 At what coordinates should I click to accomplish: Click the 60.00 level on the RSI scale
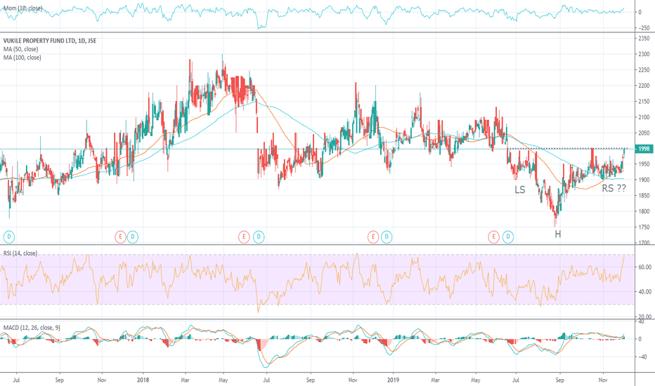pos(644,267)
